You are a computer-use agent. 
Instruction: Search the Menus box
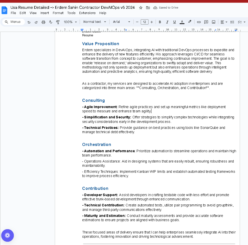(14, 22)
